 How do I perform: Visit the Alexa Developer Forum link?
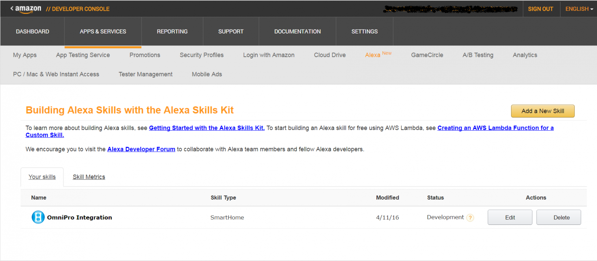pyautogui.click(x=141, y=149)
